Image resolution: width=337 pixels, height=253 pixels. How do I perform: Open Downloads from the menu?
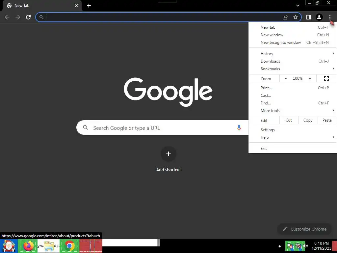(293, 61)
